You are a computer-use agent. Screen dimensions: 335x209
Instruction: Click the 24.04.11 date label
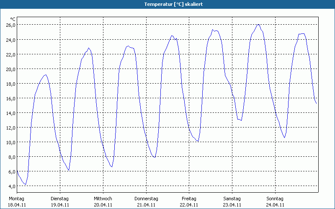point(275,205)
